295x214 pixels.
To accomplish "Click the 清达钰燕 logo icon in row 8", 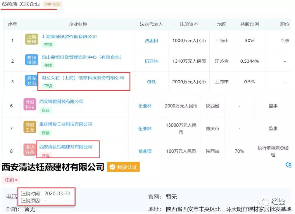I will (30, 150).
